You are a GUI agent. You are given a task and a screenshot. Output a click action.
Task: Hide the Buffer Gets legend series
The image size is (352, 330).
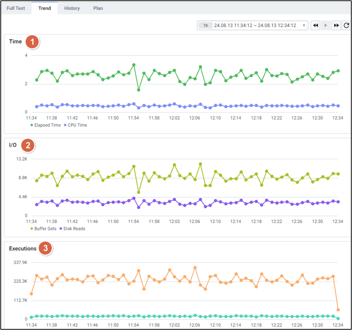[43, 229]
